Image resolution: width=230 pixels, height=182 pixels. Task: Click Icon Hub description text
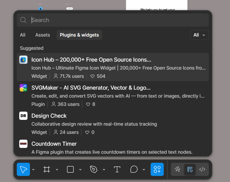118,68
